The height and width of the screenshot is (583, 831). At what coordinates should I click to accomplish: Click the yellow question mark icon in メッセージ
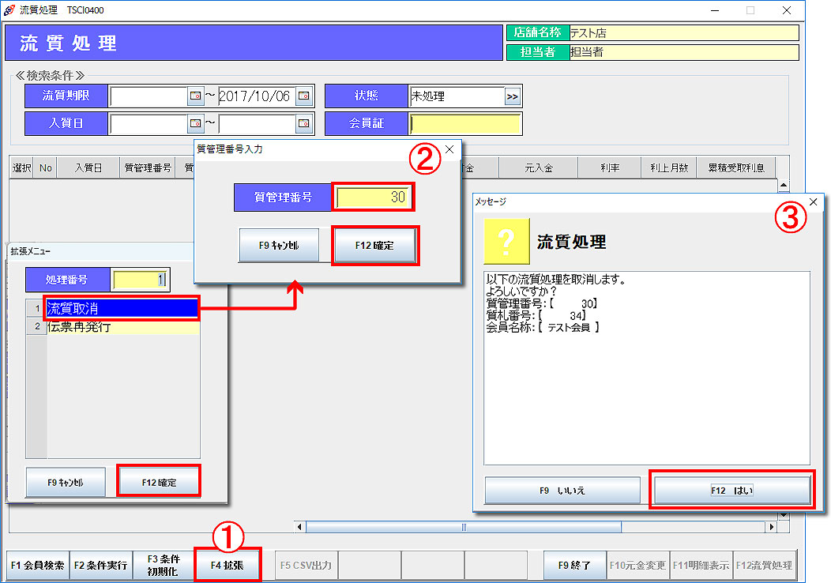pyautogui.click(x=506, y=241)
